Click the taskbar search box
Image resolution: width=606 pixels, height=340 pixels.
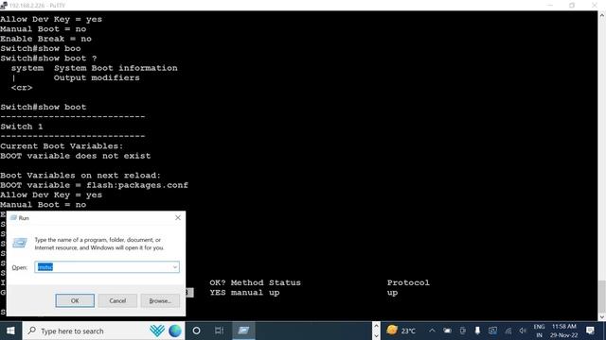click(x=104, y=331)
